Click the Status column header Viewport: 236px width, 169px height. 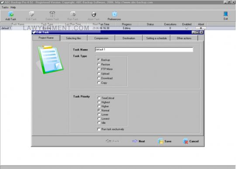[x=150, y=24]
